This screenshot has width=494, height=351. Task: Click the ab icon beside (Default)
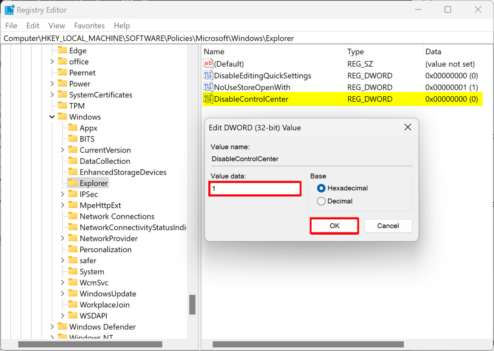[x=208, y=63]
